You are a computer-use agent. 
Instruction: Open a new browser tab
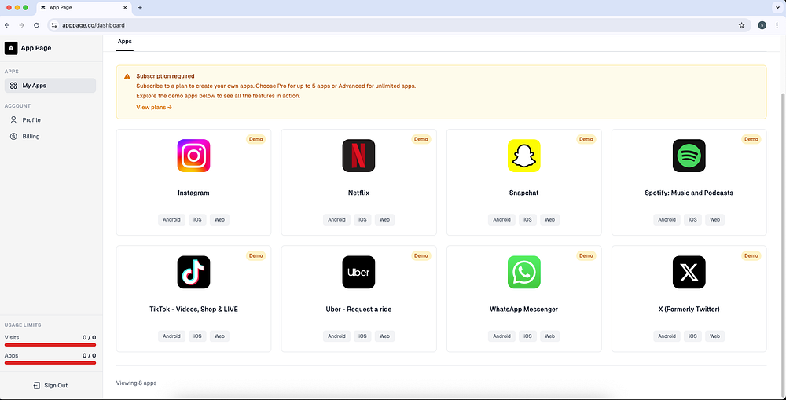(x=140, y=8)
